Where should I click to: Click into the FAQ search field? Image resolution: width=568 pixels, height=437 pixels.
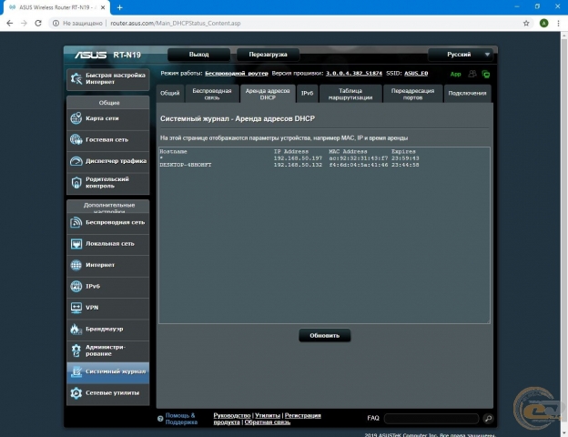point(431,419)
